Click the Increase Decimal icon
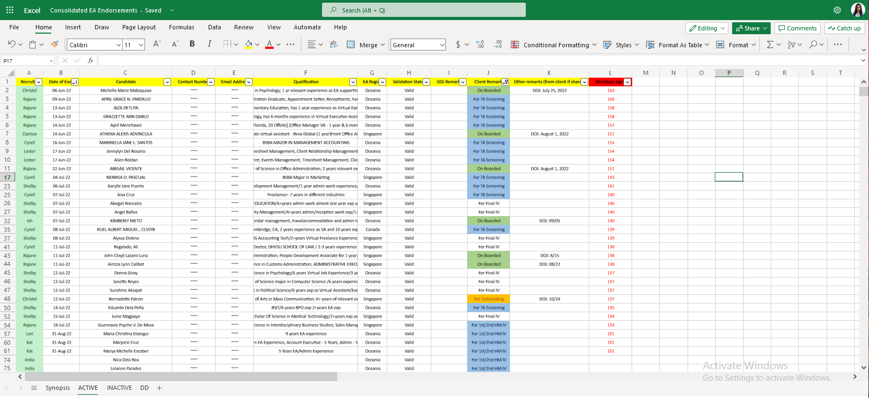Screen dimensions: 869x398 click(480, 45)
